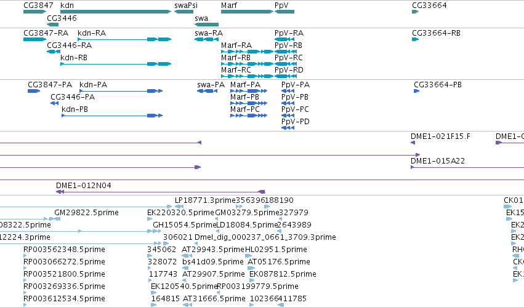
Task: Click the PpV-RA transcript label
Action: (x=289, y=33)
